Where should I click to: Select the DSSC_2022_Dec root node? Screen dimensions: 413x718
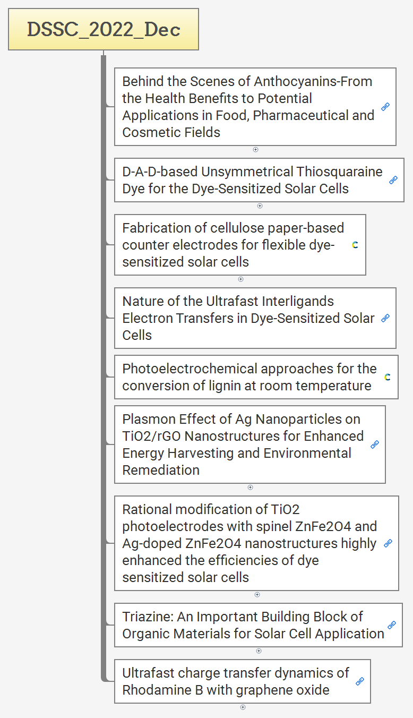click(x=104, y=29)
